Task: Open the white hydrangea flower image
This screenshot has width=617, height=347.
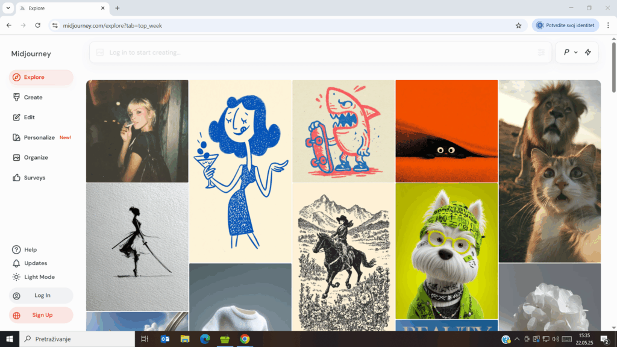Action: tap(550, 297)
